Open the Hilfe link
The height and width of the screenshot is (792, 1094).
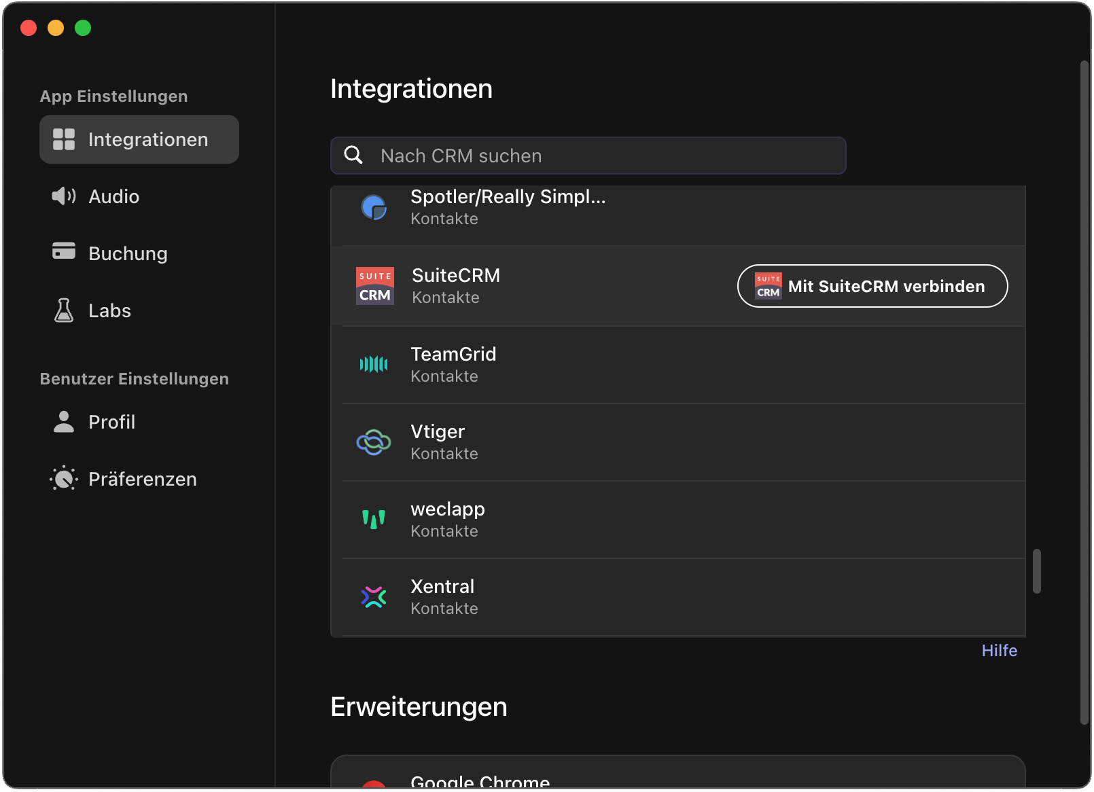pyautogui.click(x=999, y=651)
